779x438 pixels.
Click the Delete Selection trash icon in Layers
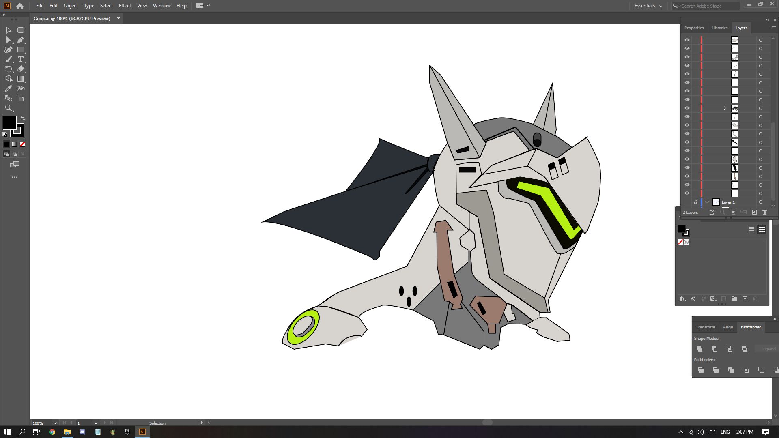pos(765,212)
